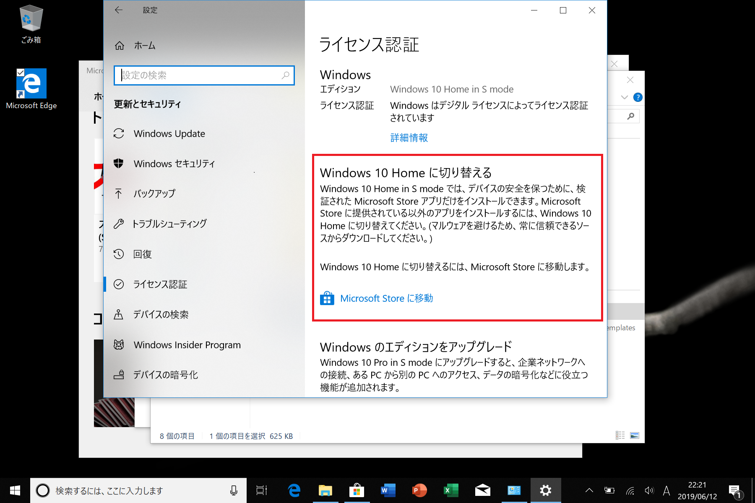Open Control Panel icon on taskbar
The width and height of the screenshot is (755, 503).
point(514,490)
